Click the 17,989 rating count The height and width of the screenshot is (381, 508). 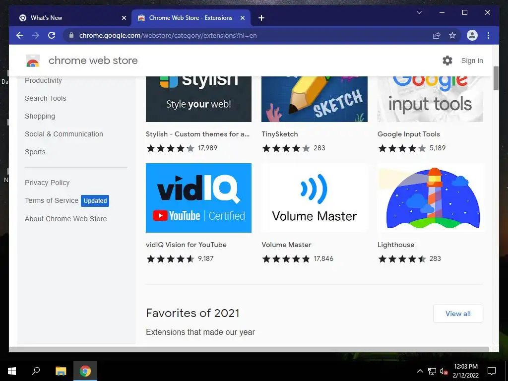click(x=208, y=148)
